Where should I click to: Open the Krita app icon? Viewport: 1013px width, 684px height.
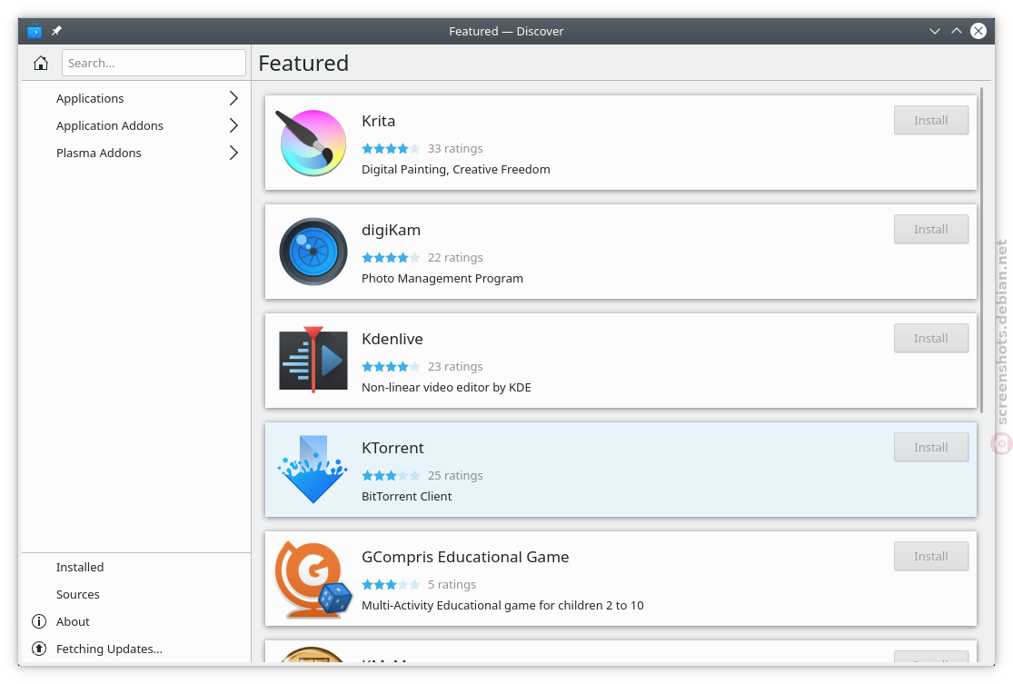tap(313, 143)
